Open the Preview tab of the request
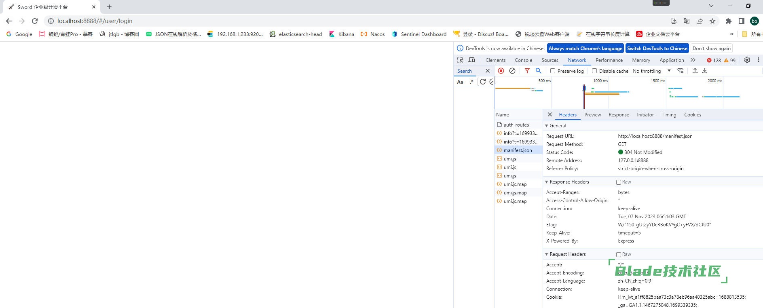This screenshot has height=308, width=763. (593, 115)
